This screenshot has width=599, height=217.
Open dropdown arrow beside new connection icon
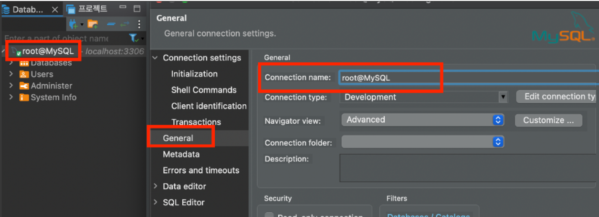pyautogui.click(x=82, y=24)
